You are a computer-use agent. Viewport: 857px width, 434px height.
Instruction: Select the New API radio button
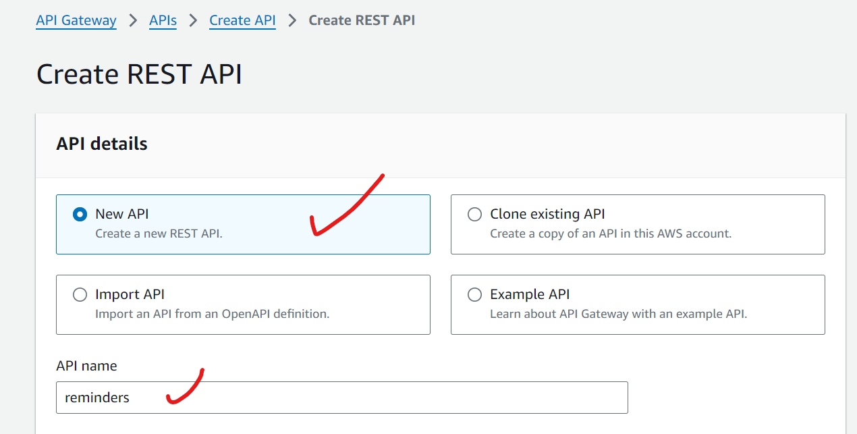[80, 215]
